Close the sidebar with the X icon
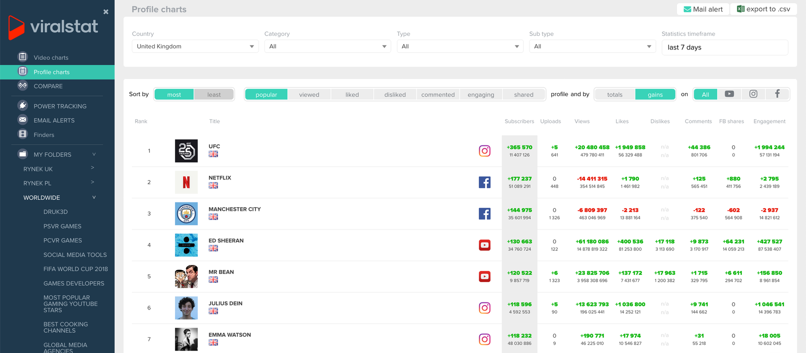 (106, 12)
